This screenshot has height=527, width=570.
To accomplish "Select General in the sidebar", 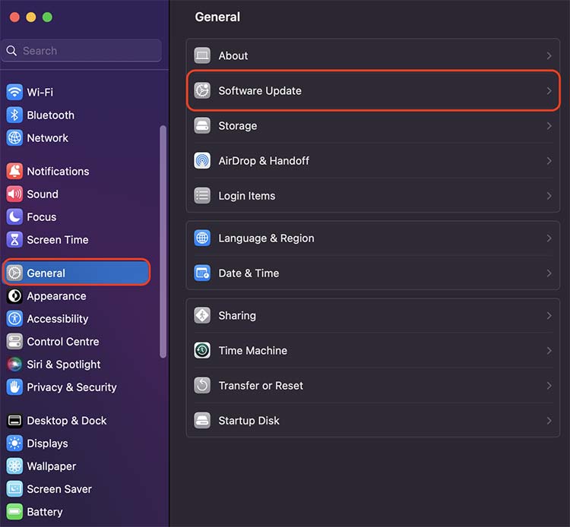I will [x=76, y=273].
